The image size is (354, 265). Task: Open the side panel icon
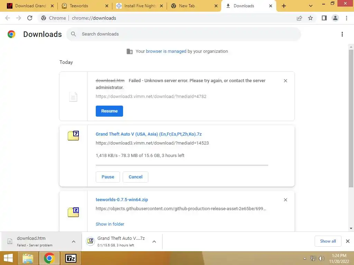click(x=324, y=18)
